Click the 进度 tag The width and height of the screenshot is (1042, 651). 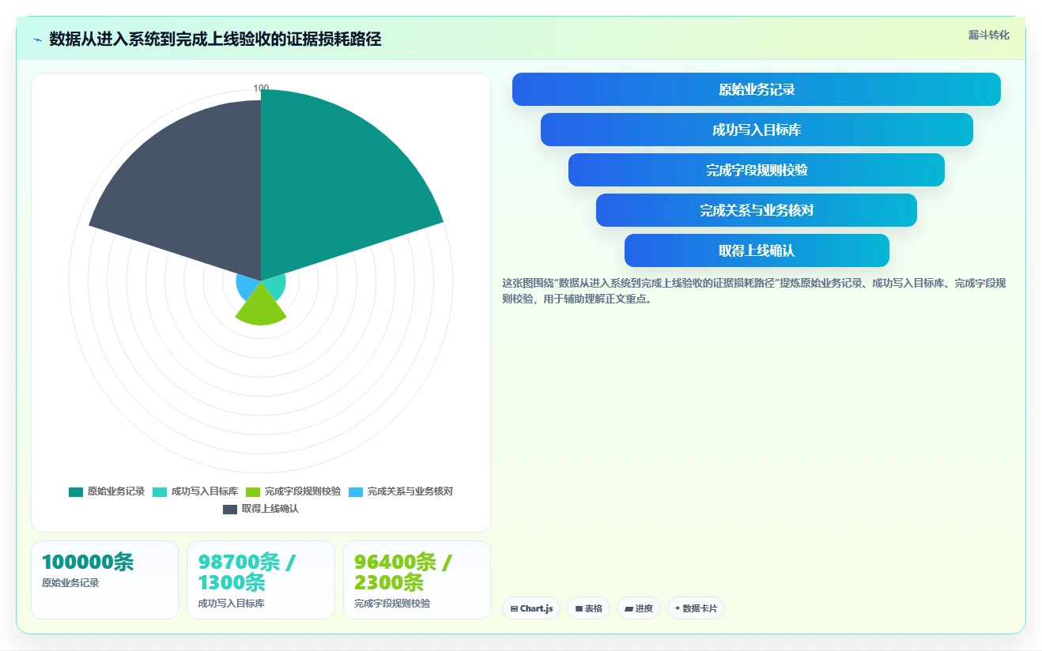coord(639,608)
